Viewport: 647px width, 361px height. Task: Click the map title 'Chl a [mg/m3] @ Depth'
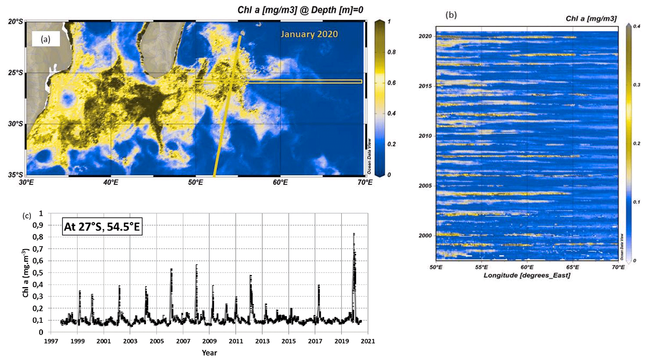click(x=300, y=10)
